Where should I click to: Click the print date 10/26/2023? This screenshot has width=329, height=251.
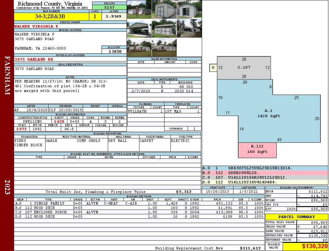tap(217, 191)
